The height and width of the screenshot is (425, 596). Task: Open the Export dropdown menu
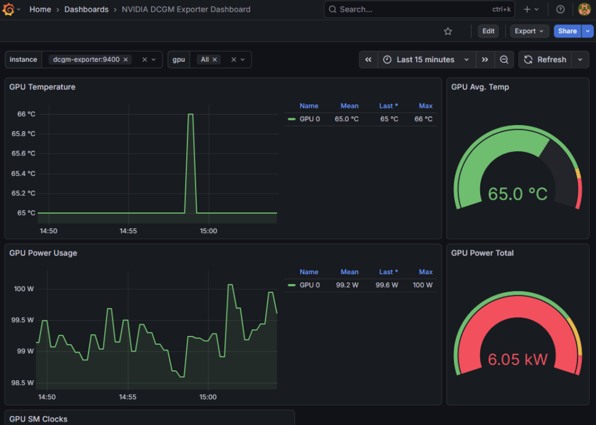tap(529, 31)
